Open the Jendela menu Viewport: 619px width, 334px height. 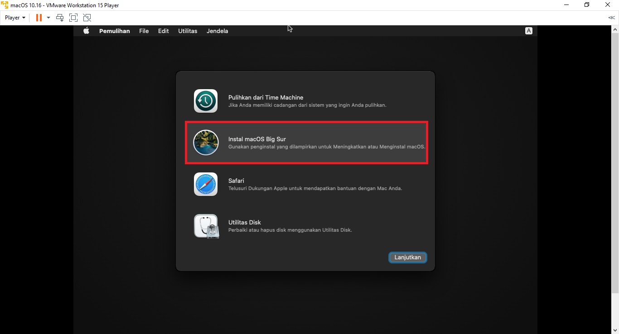(x=218, y=31)
